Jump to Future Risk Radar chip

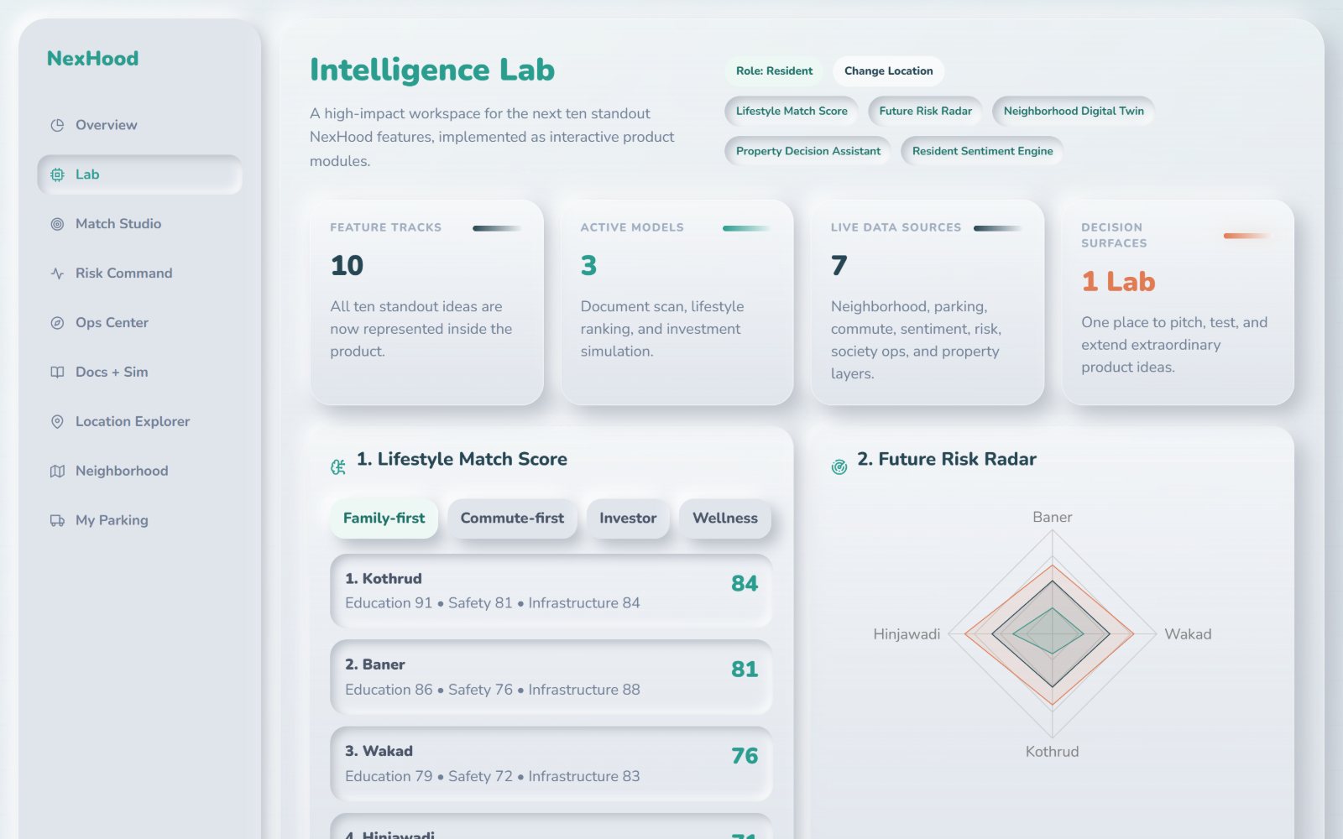pyautogui.click(x=925, y=111)
